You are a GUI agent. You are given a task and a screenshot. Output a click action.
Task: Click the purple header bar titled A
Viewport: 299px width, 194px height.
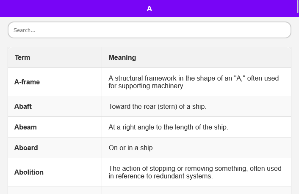[85, 8]
